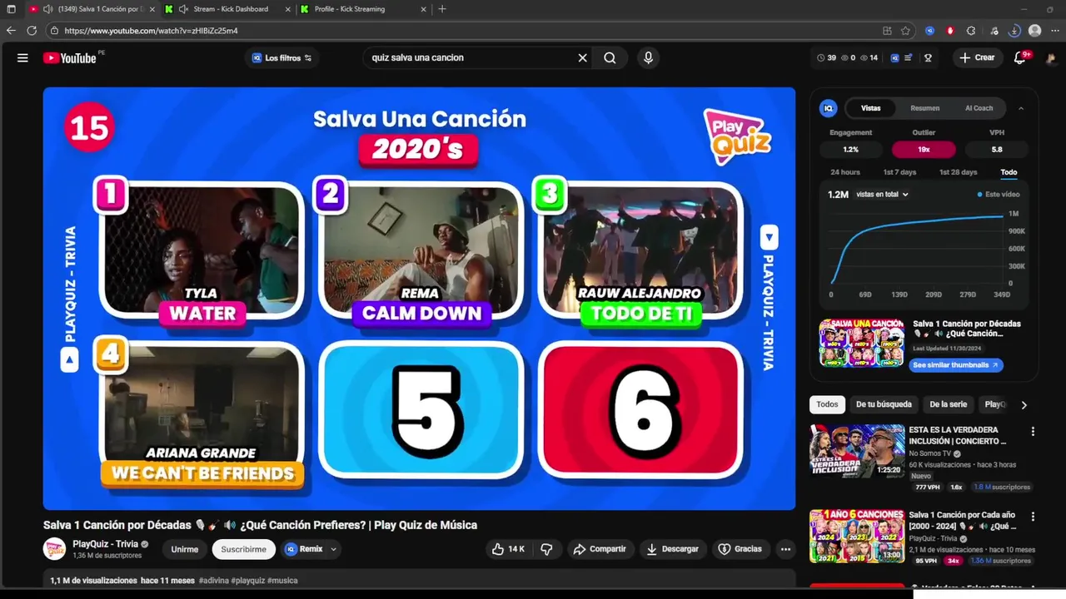Click the VPH 5.8 pill
The height and width of the screenshot is (599, 1066).
(997, 150)
